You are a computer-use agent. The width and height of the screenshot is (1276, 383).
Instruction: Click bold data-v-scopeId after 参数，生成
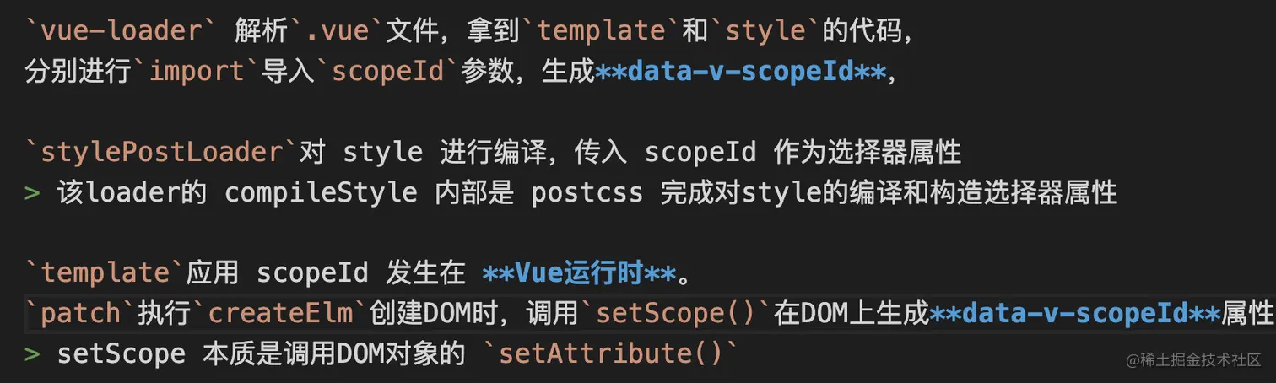click(x=741, y=72)
